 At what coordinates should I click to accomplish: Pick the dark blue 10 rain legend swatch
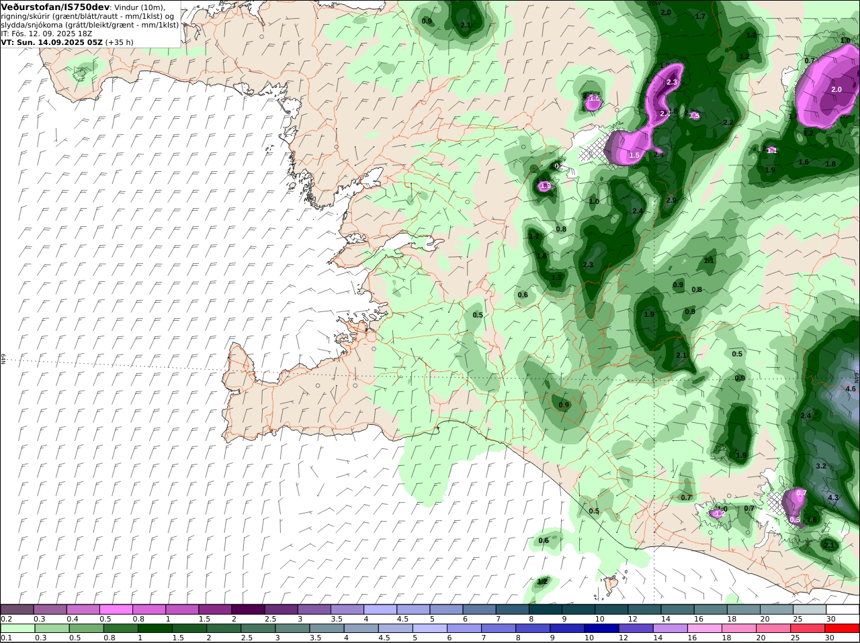pos(601,628)
